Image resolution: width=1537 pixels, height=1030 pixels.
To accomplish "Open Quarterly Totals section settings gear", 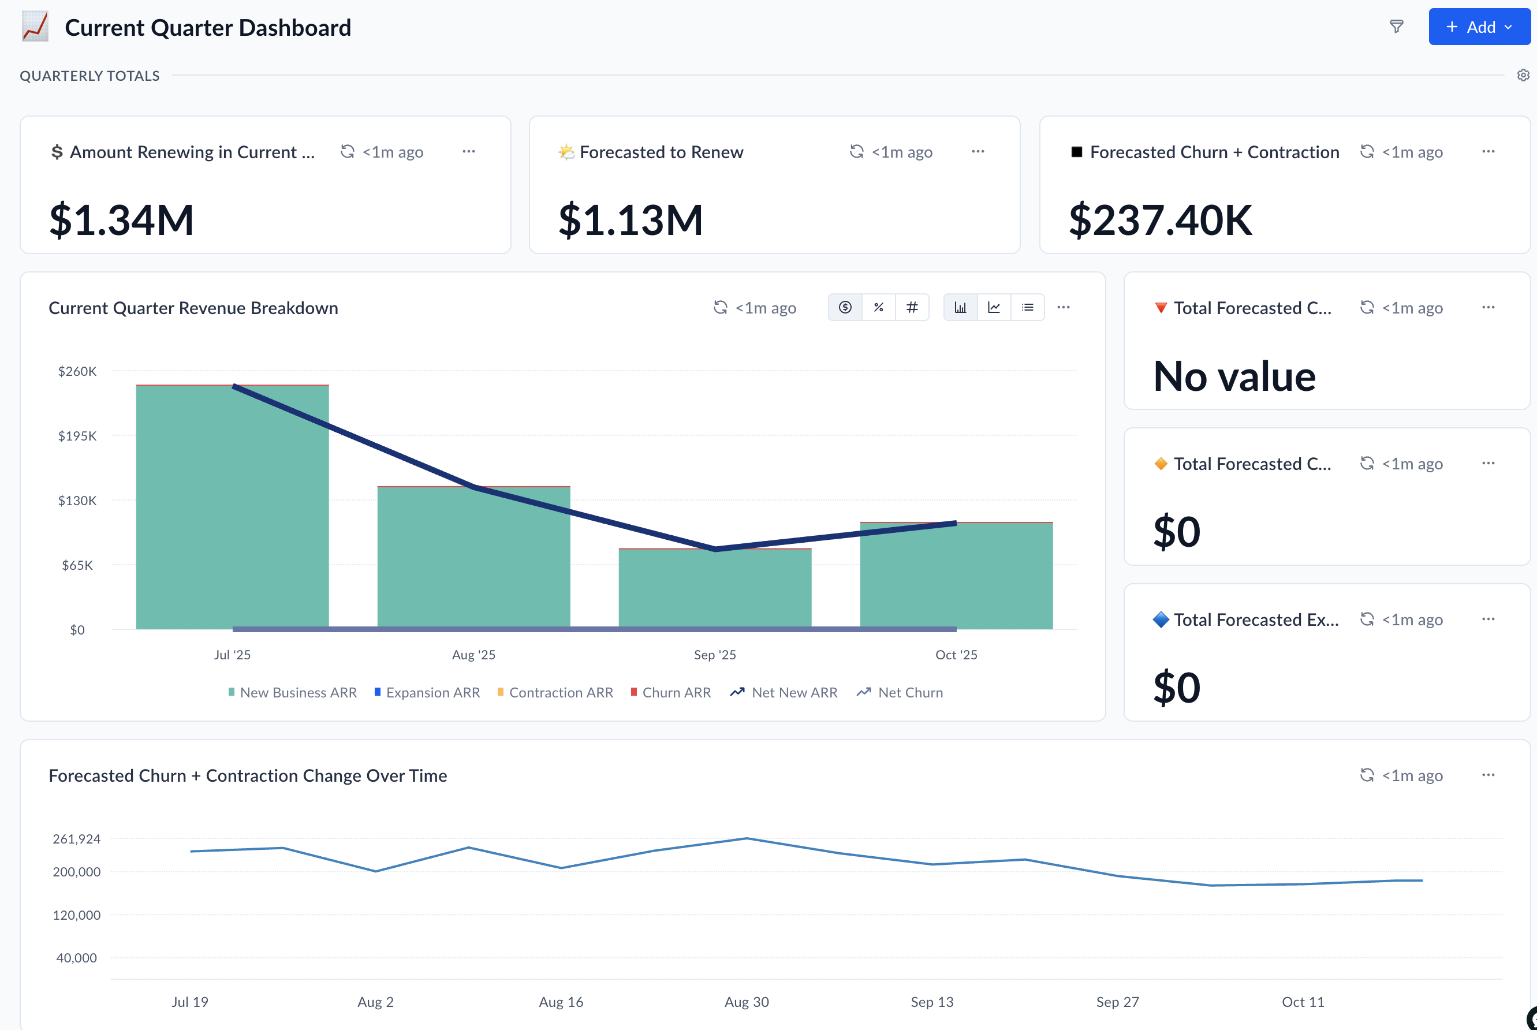I will pos(1523,76).
